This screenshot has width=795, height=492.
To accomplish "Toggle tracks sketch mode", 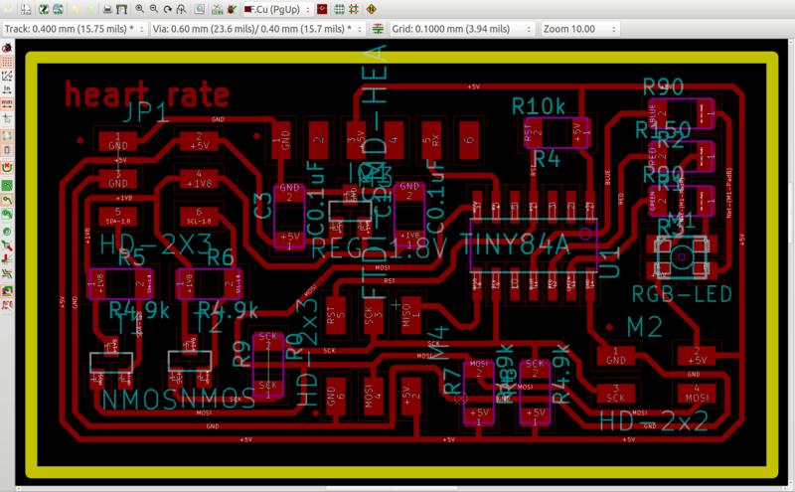I will tap(7, 259).
